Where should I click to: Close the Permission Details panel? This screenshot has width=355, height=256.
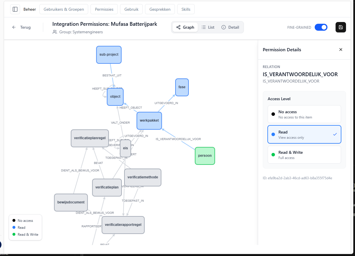coord(340,50)
